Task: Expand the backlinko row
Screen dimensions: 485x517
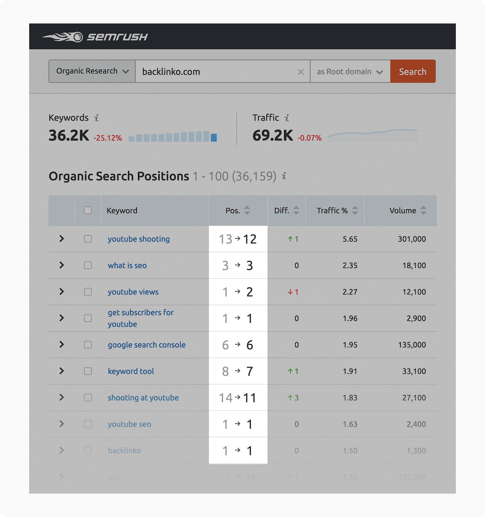Action: [62, 450]
